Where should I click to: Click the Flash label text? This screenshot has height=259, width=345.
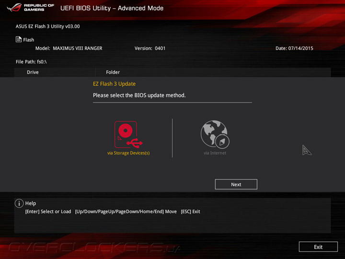[29, 40]
